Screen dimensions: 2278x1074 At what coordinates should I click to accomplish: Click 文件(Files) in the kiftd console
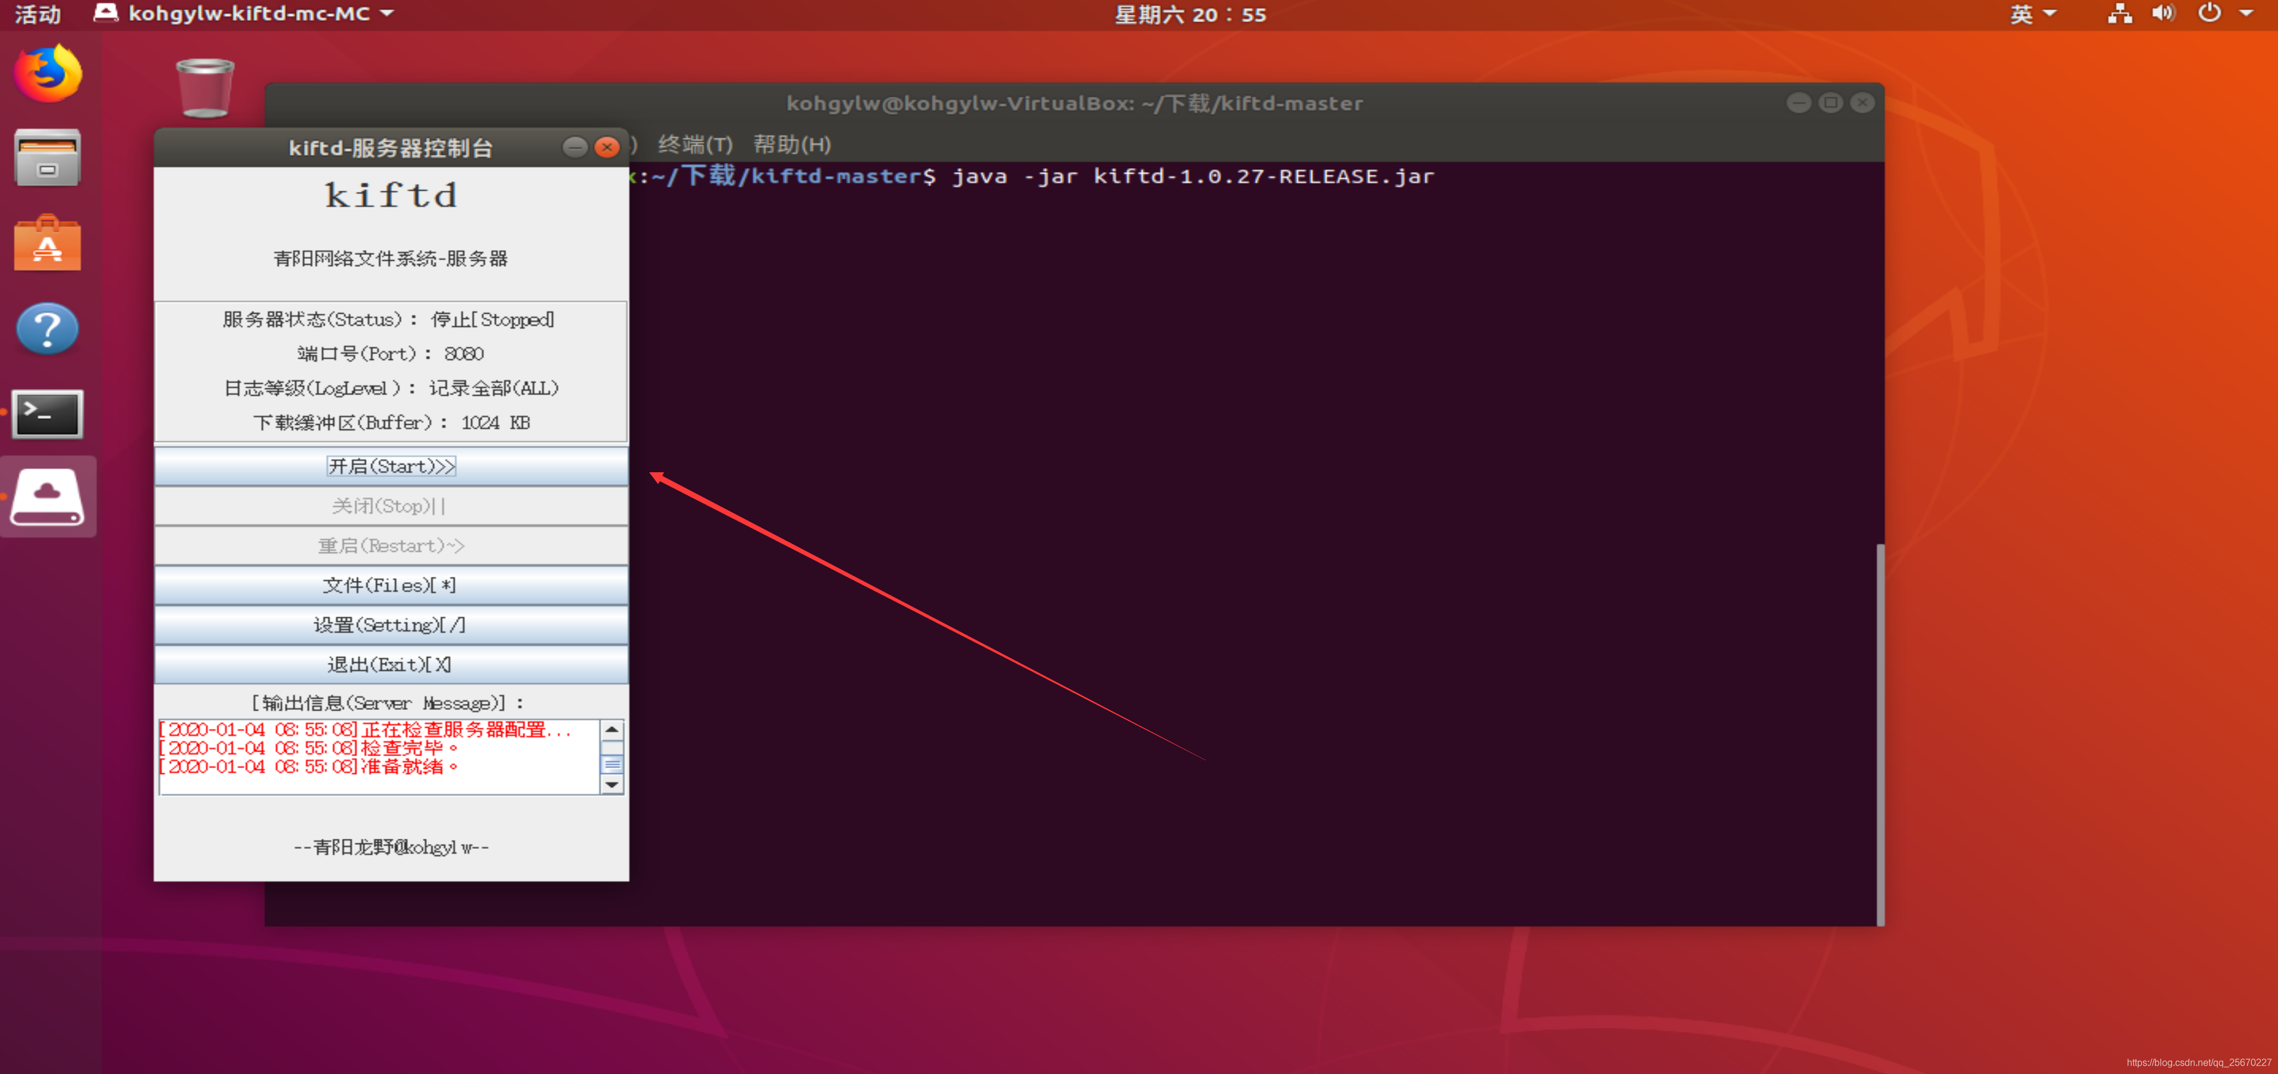coord(390,585)
